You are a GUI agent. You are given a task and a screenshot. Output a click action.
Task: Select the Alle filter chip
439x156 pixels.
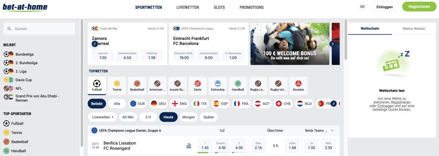coord(117,103)
